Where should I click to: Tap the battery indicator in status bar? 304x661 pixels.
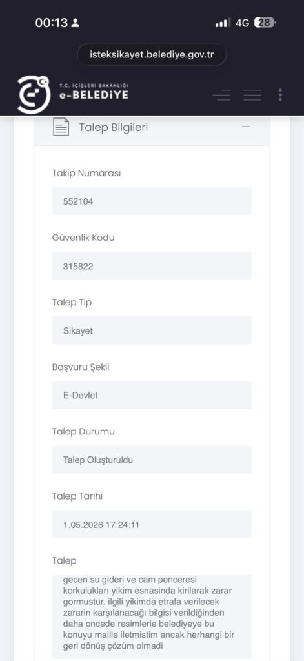[265, 23]
